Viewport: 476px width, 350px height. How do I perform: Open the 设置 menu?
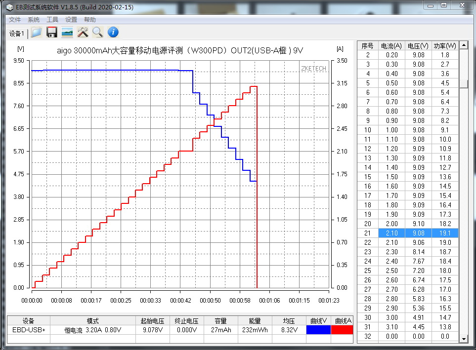[71, 20]
